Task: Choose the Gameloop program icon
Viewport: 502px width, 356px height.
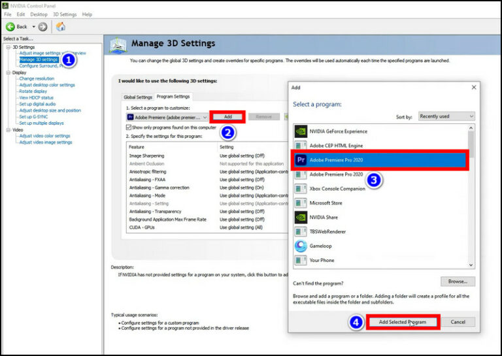Action: [301, 246]
